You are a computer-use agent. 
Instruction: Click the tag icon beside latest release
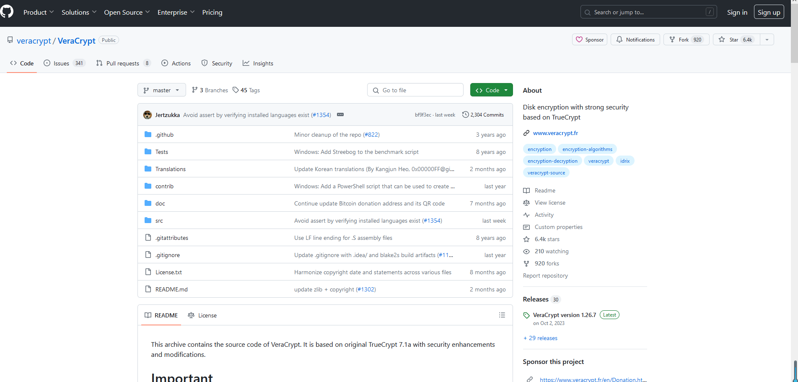[526, 315]
